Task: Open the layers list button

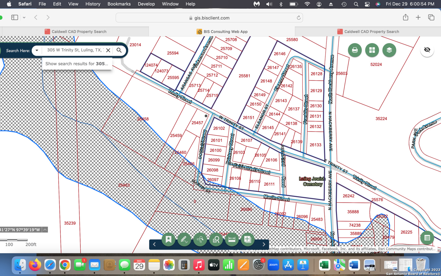Action: coord(389,50)
